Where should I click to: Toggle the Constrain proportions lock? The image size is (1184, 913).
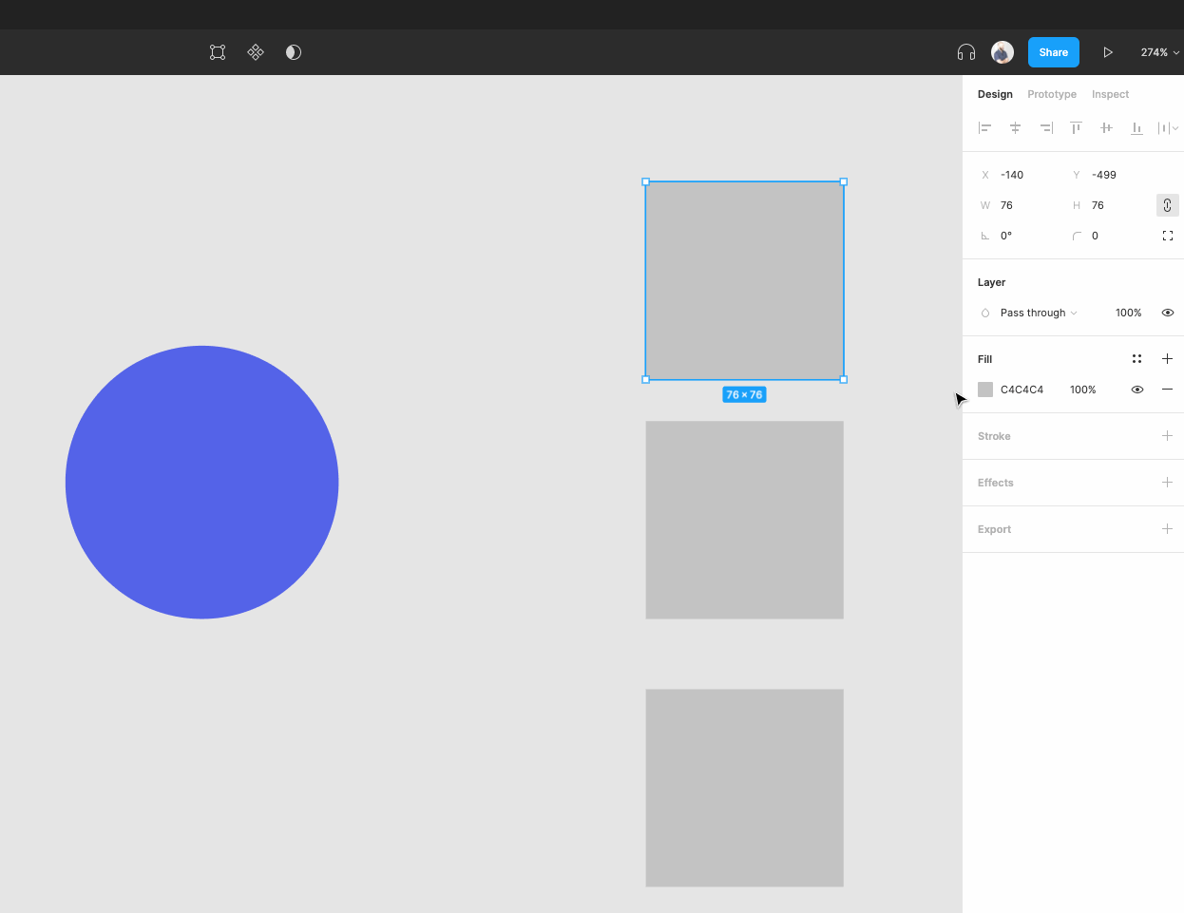pos(1168,205)
